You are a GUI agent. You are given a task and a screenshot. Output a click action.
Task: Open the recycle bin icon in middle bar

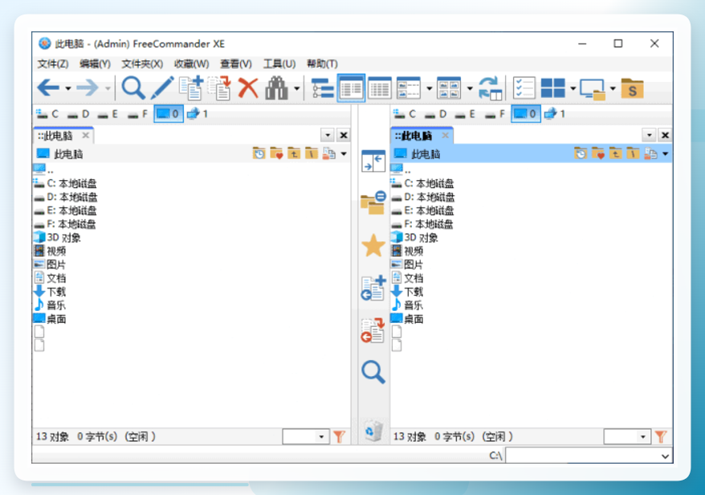(373, 431)
